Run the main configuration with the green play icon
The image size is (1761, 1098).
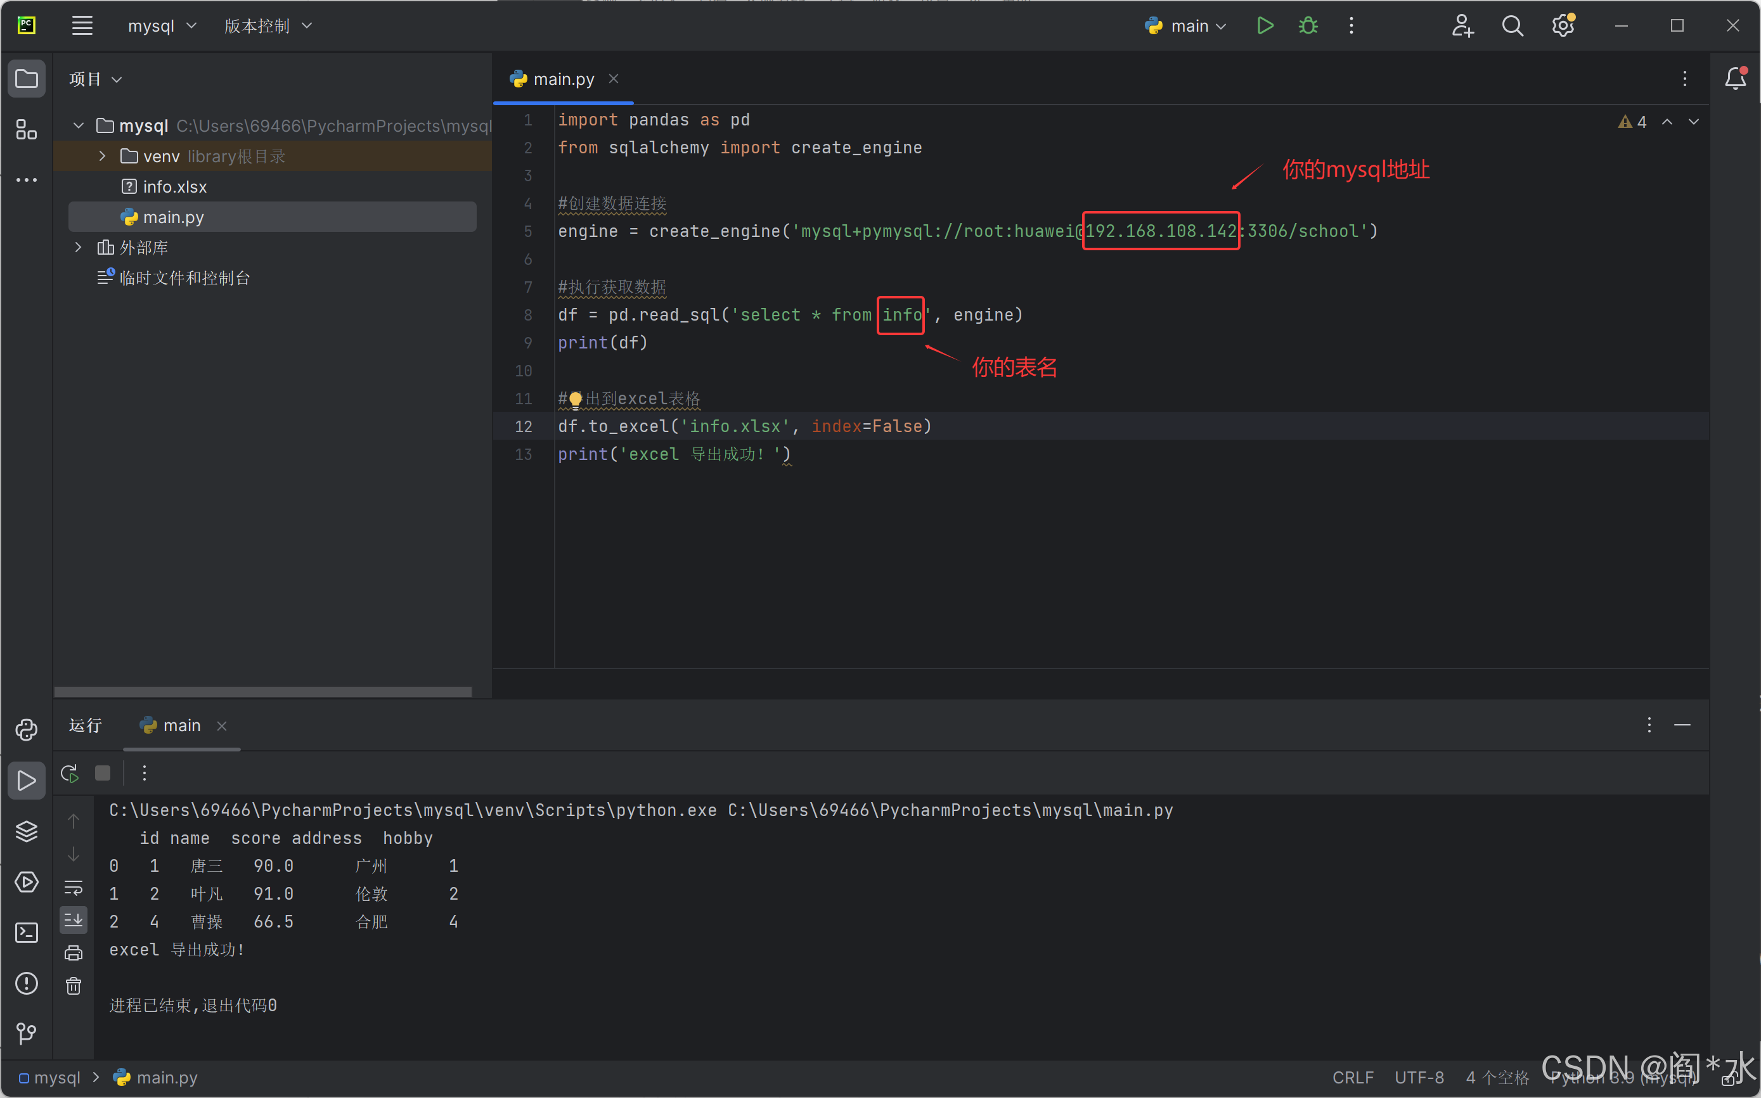[x=1265, y=26]
